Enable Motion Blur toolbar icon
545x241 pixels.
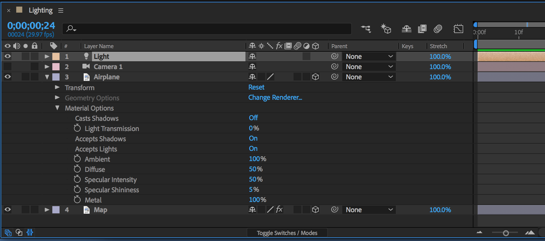pyautogui.click(x=438, y=29)
